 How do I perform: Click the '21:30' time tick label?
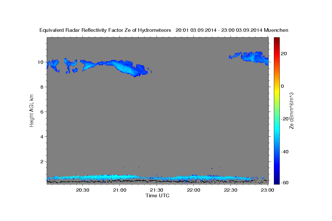click(x=157, y=190)
